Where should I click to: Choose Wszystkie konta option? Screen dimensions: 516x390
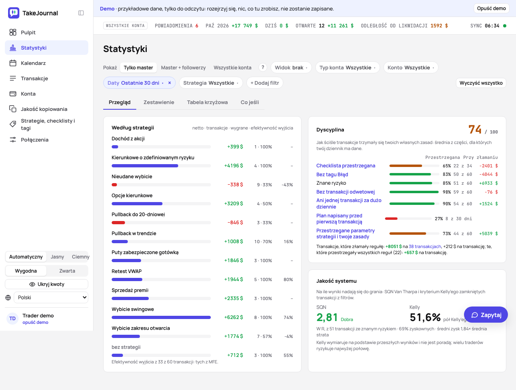(x=233, y=67)
